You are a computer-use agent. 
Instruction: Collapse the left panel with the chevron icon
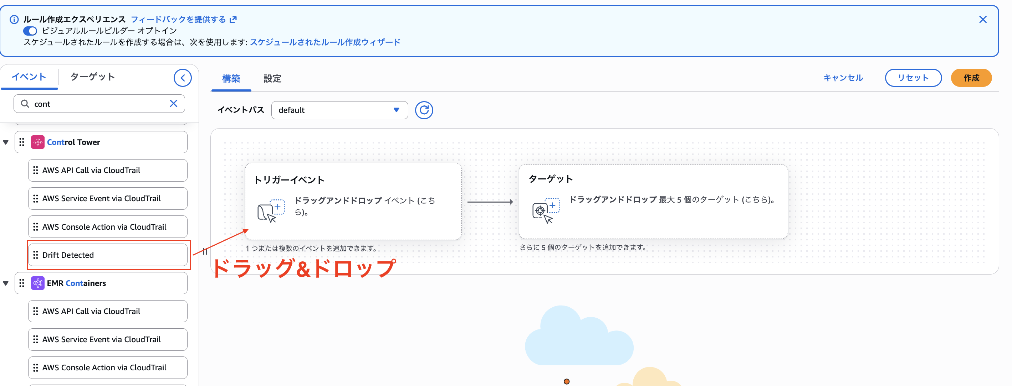182,77
